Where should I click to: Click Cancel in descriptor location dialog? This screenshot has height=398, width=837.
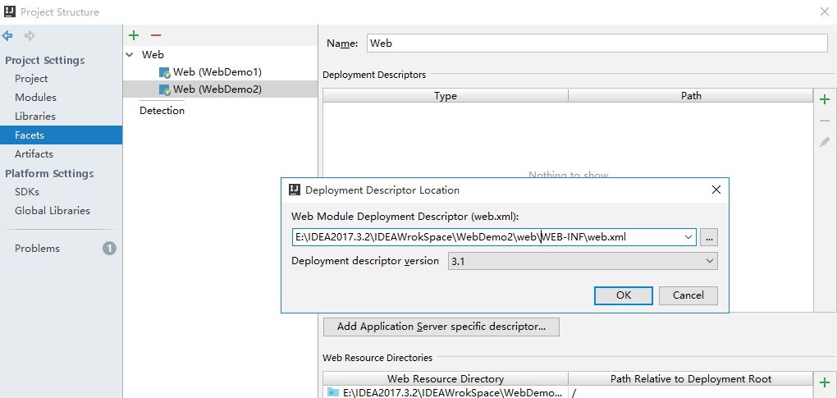[688, 295]
